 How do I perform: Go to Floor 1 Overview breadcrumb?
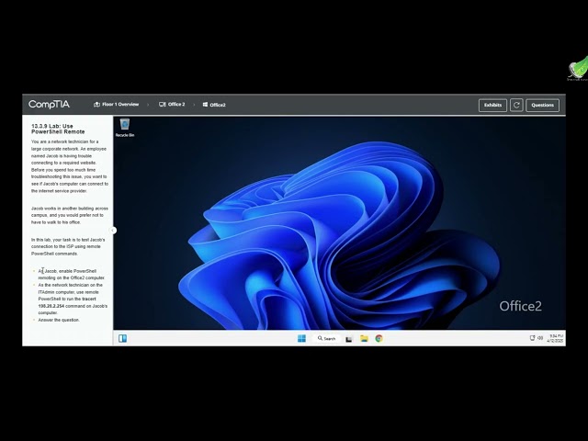(117, 104)
